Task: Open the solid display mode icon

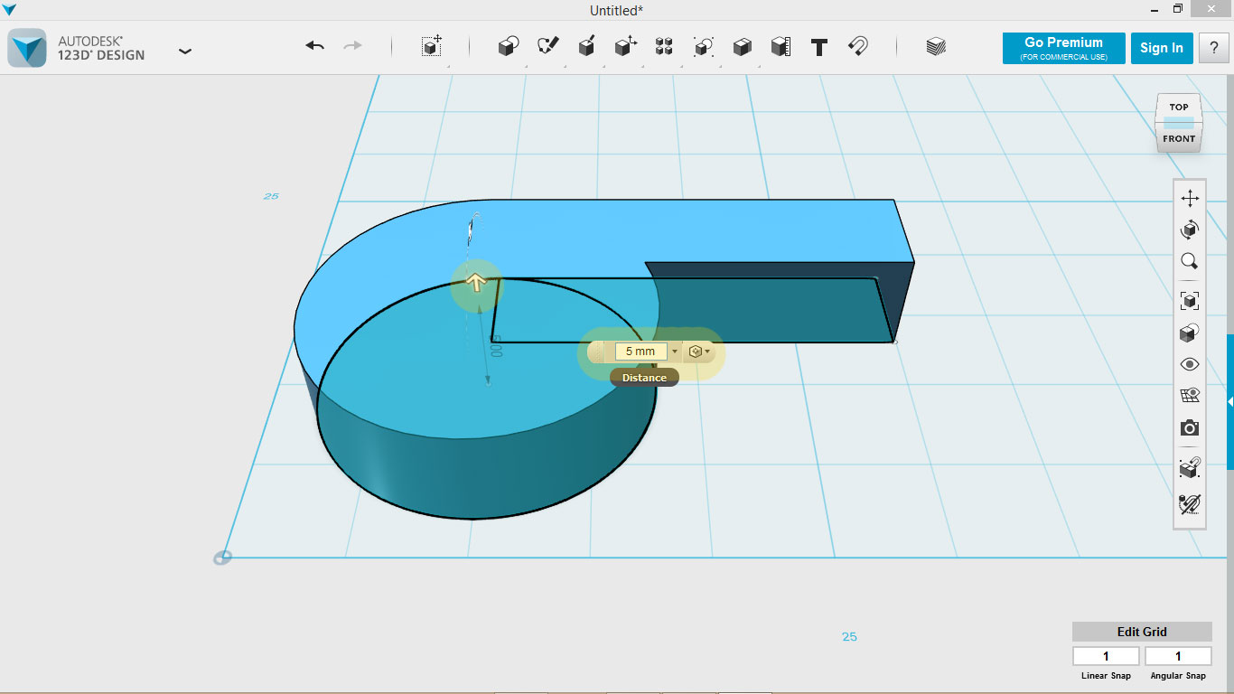Action: [1190, 333]
